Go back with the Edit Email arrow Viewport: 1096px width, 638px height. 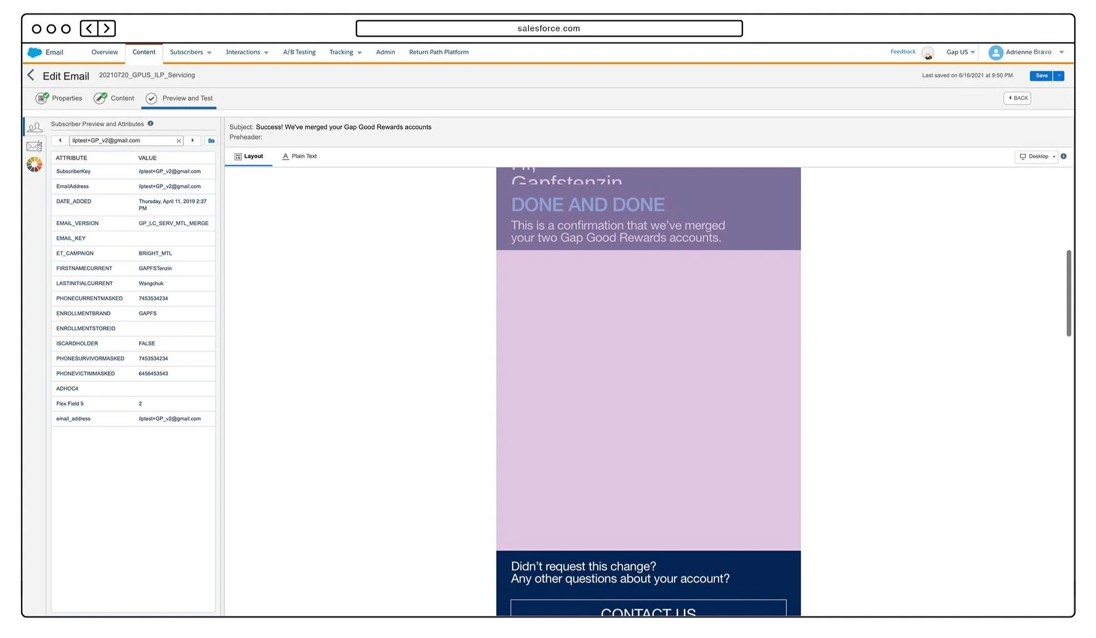coord(31,76)
